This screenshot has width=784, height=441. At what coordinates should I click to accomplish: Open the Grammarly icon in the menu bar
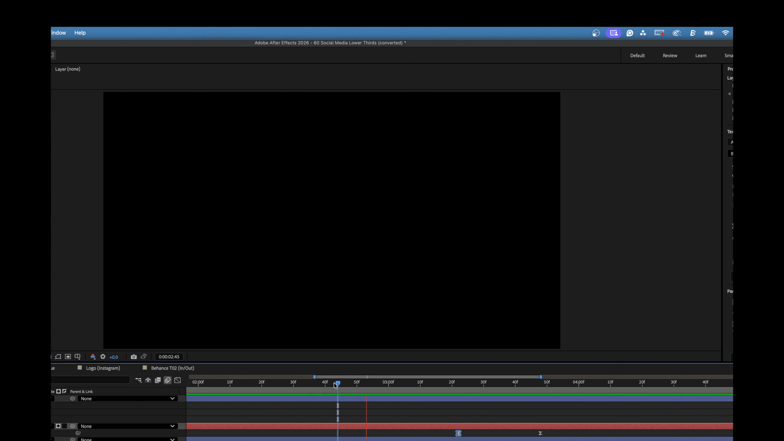tap(630, 33)
